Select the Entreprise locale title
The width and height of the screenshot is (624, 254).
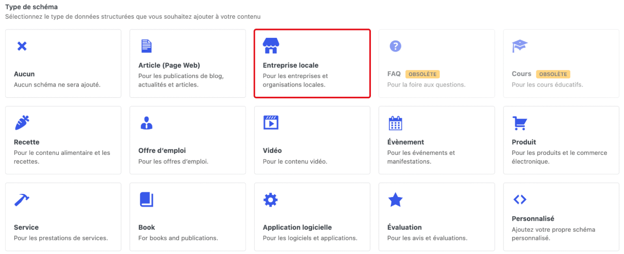click(290, 65)
